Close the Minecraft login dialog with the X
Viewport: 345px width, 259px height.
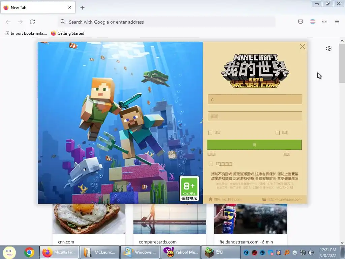[x=303, y=47]
